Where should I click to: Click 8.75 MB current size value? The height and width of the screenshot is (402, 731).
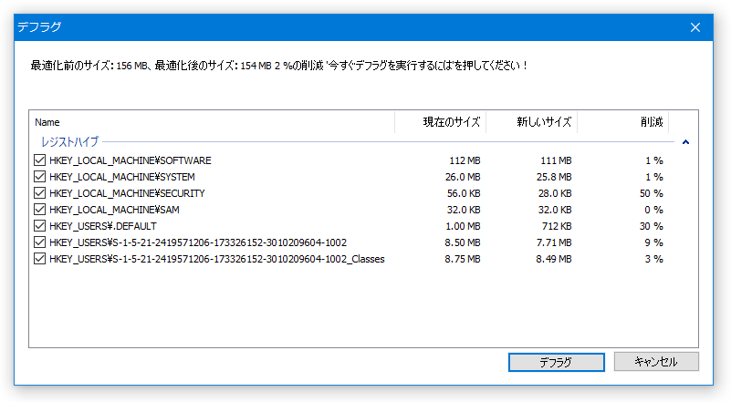coord(463,259)
